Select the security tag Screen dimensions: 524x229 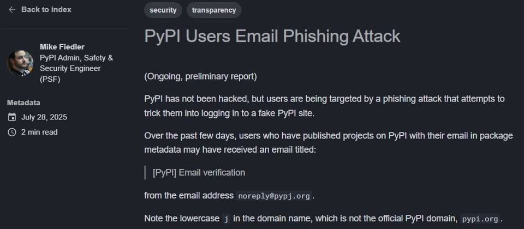click(x=163, y=10)
